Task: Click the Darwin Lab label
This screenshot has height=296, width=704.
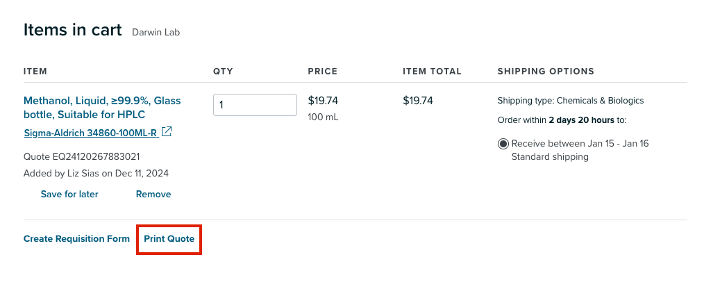Action: pos(156,33)
